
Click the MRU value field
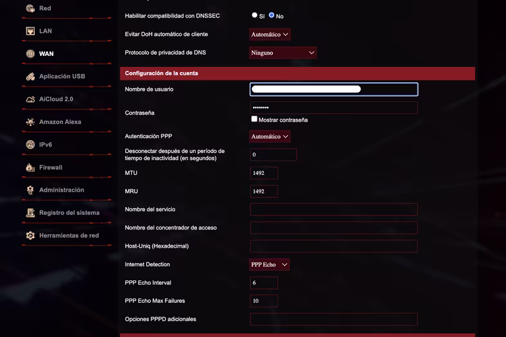point(264,191)
